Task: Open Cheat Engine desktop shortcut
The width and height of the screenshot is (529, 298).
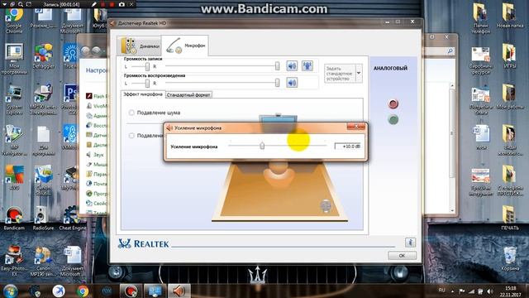Action: pos(72,219)
